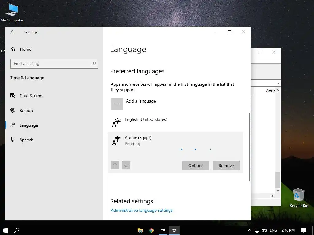Click the Attrib column header in background window
The height and width of the screenshot is (235, 314).
point(270,91)
